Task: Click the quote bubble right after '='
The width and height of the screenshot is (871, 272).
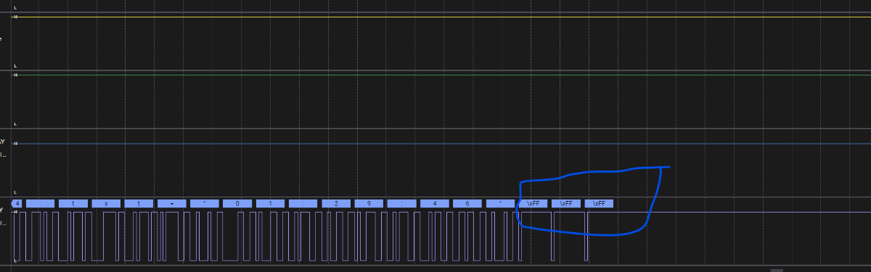Action: (205, 204)
